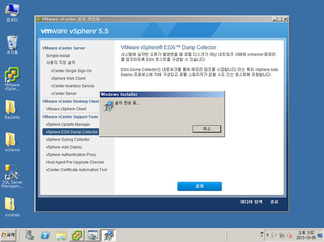
Task: Select vSphere Auto Deploy
Action: click(64, 147)
